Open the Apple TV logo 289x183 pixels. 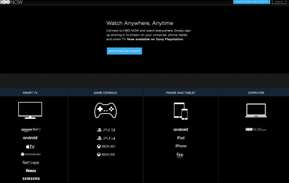tap(30, 146)
